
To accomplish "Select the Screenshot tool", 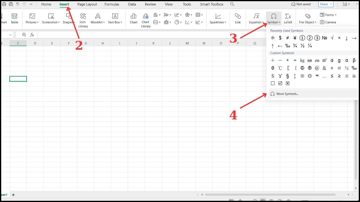I will click(x=50, y=18).
